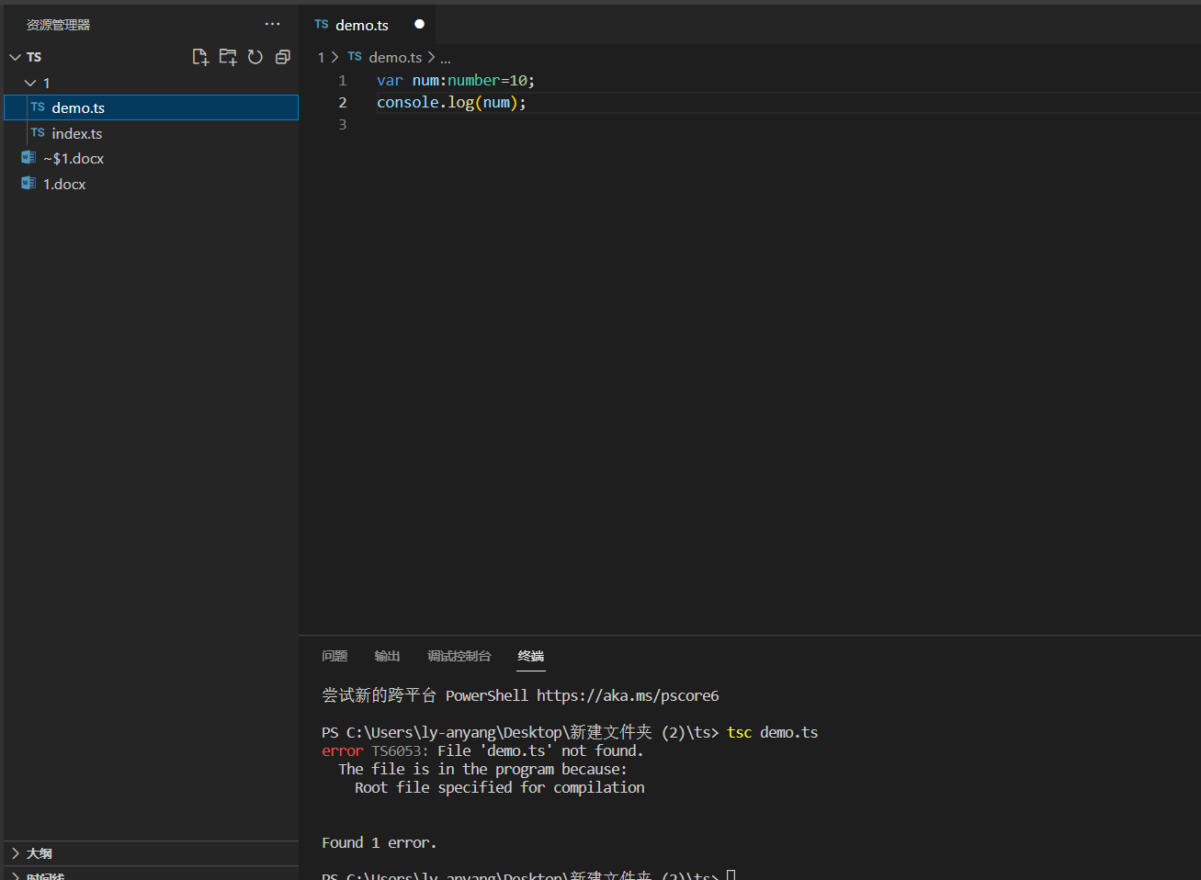1201x880 pixels.
Task: Click the 'tsc demo.ts' command in the terminal
Action: [772, 732]
